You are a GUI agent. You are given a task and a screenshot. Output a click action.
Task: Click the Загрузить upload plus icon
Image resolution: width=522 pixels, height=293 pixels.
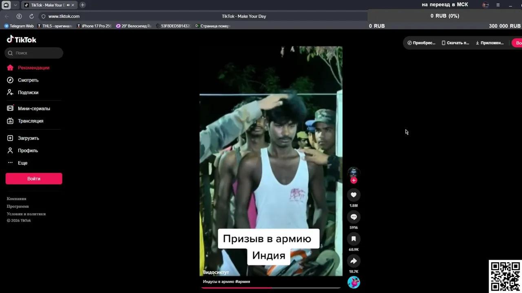pyautogui.click(x=10, y=138)
